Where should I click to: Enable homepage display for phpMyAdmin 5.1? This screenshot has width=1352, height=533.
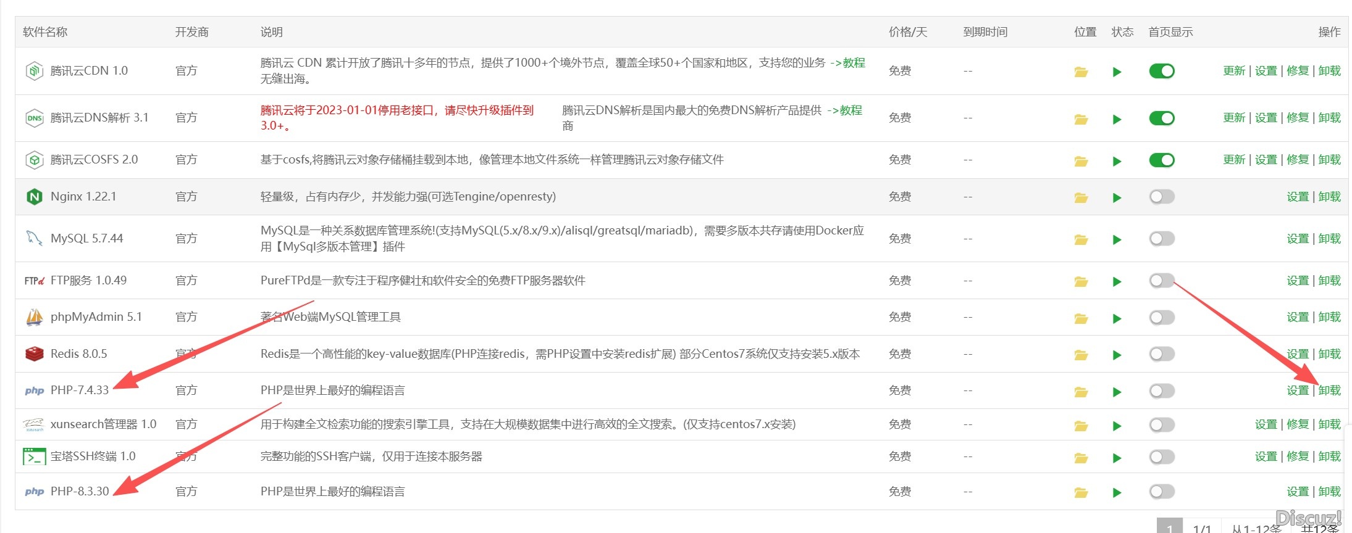pos(1162,317)
